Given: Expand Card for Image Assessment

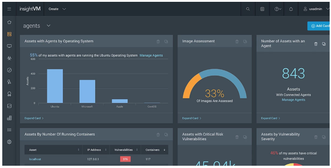Looking at the screenshot, I should click(192, 118).
